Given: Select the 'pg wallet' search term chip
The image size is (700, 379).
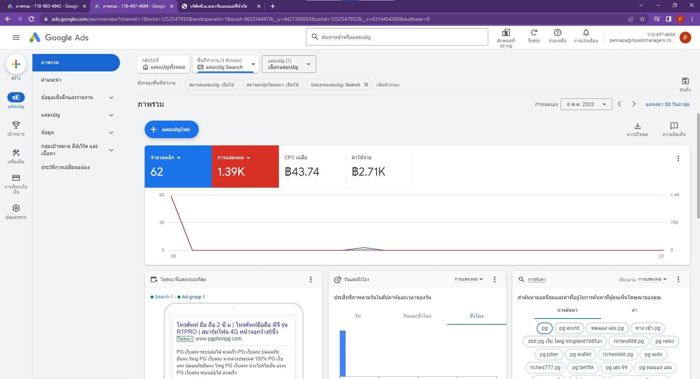Looking at the screenshot, I should click(x=580, y=354).
